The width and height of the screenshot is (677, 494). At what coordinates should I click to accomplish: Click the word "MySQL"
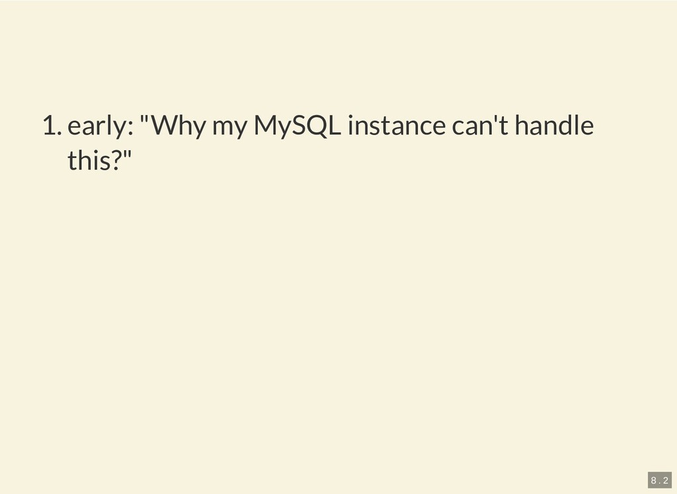[x=298, y=126]
